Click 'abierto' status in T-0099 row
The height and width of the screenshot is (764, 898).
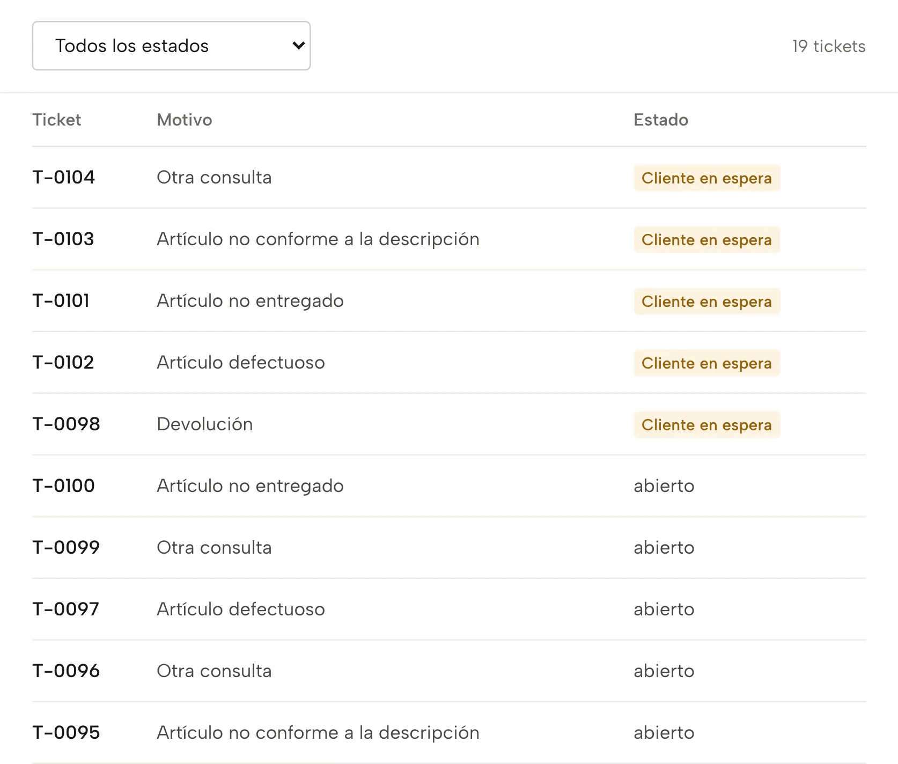664,547
